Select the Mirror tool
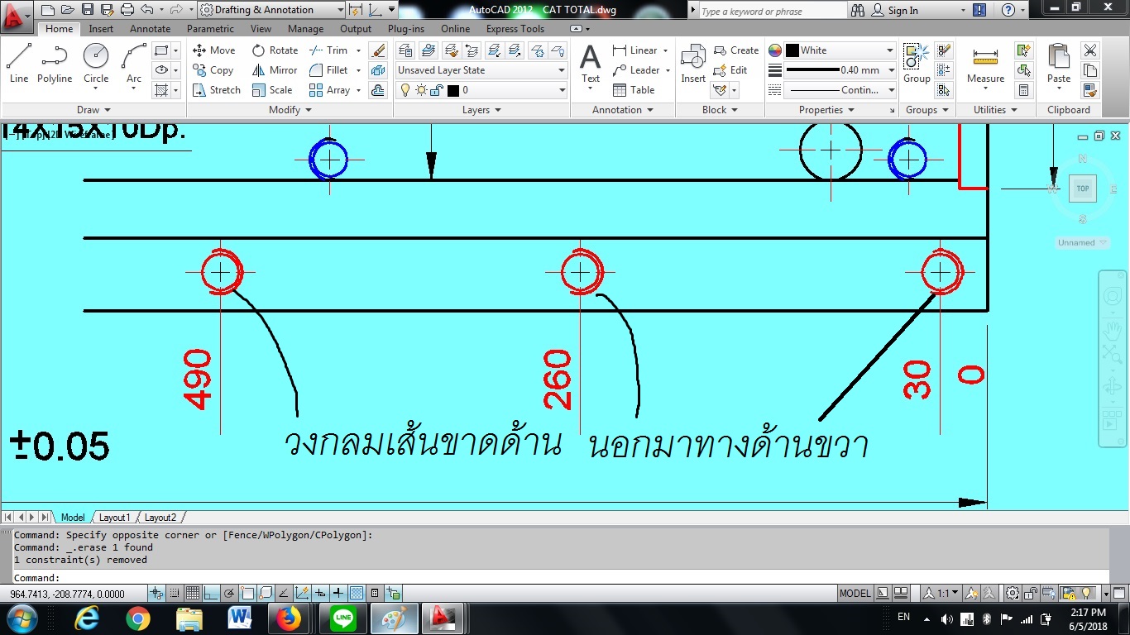 coord(275,70)
